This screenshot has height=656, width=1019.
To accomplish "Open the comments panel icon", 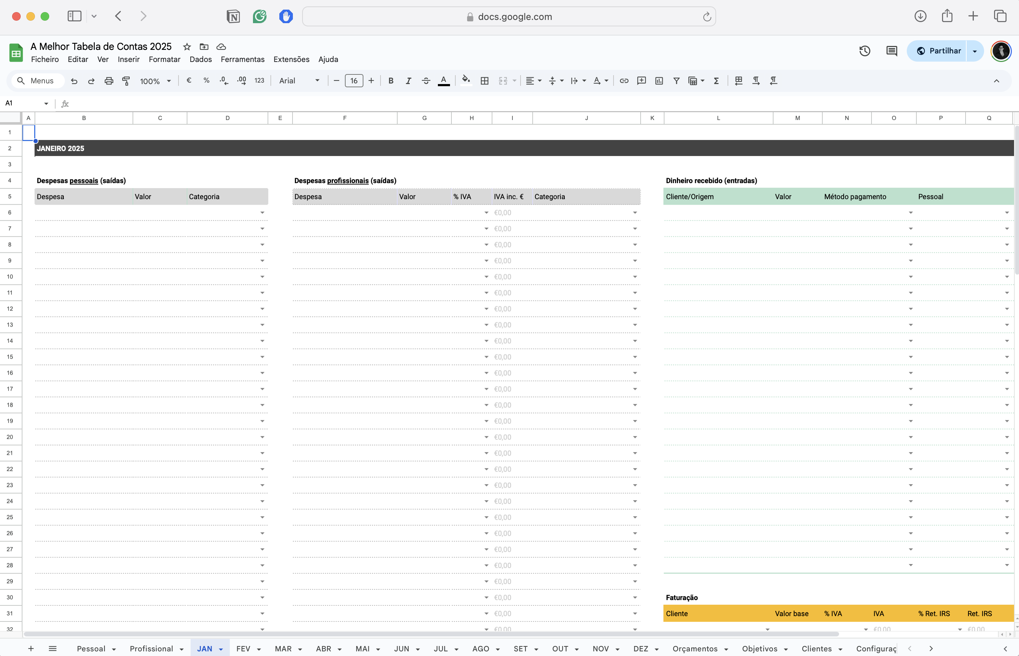I will tap(891, 51).
